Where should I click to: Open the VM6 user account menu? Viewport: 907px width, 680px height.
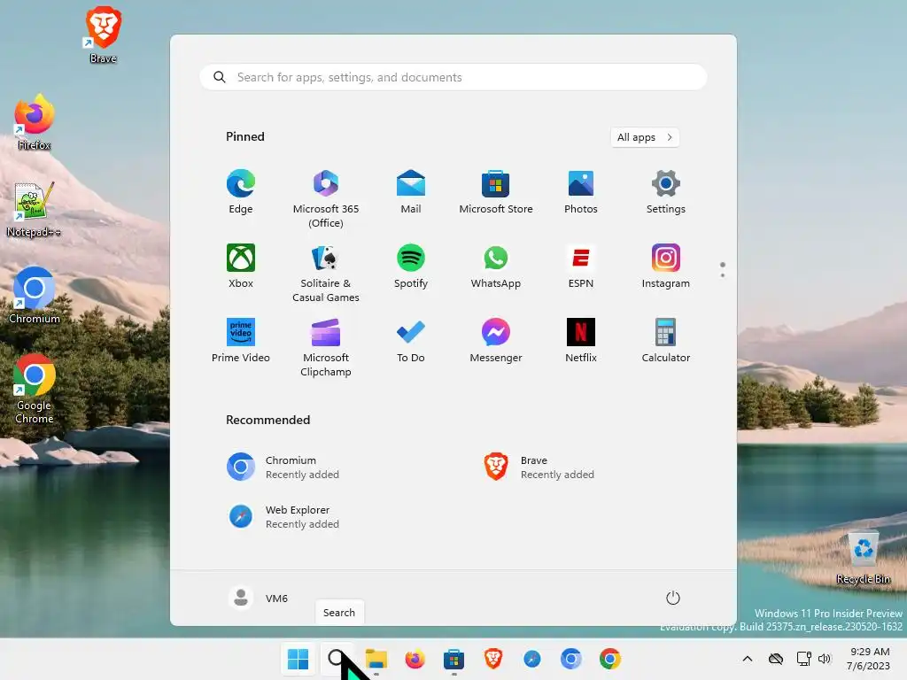tap(258, 598)
